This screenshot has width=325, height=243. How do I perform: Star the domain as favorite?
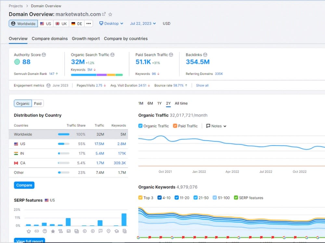pos(110,14)
